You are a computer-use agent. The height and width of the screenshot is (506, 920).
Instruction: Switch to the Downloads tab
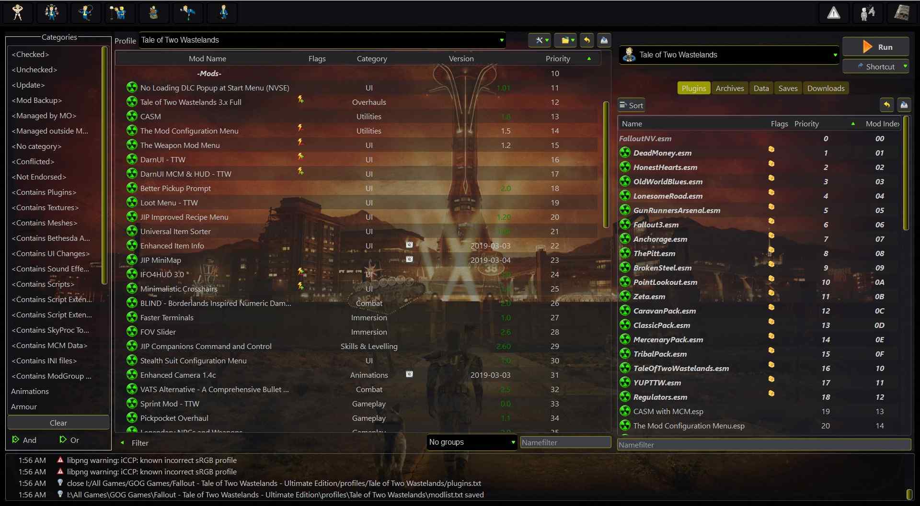826,88
